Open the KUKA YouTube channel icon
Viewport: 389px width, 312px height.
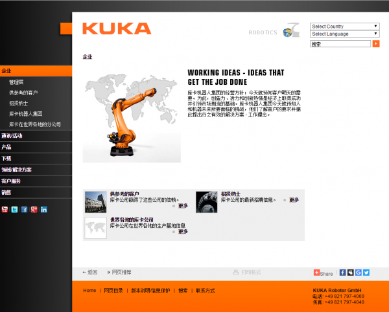click(x=5, y=210)
